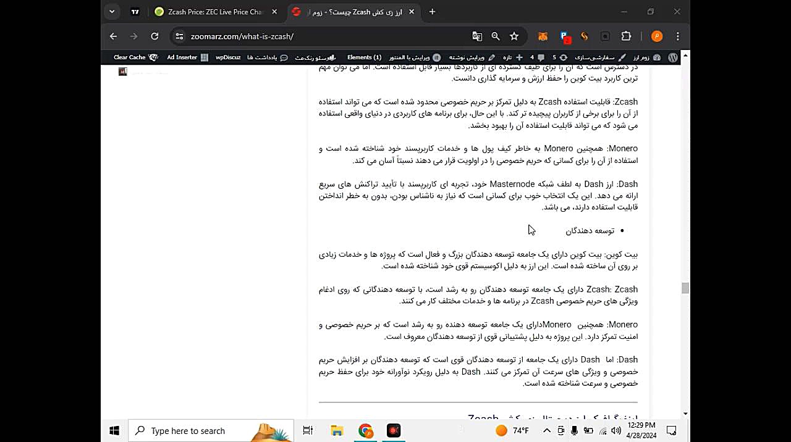The image size is (791, 442).
Task: Click ویرایش نوشته edit post link
Action: click(x=472, y=57)
